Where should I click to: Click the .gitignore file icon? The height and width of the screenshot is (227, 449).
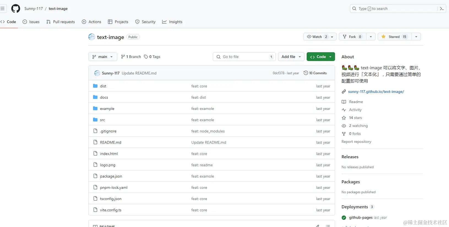[95, 131]
